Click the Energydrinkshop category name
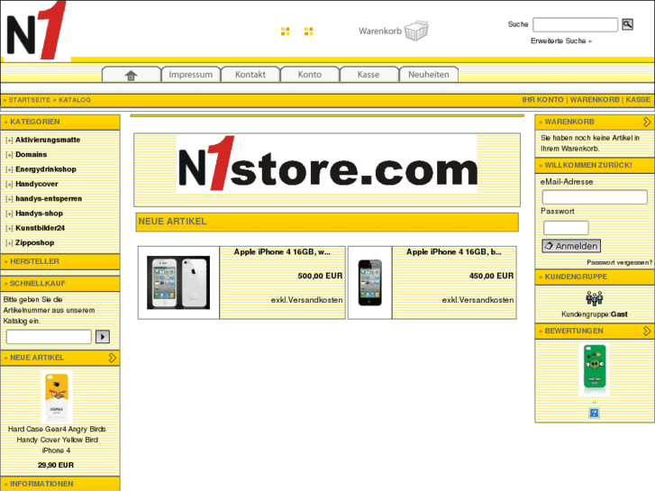This screenshot has height=491, width=655. (46, 169)
